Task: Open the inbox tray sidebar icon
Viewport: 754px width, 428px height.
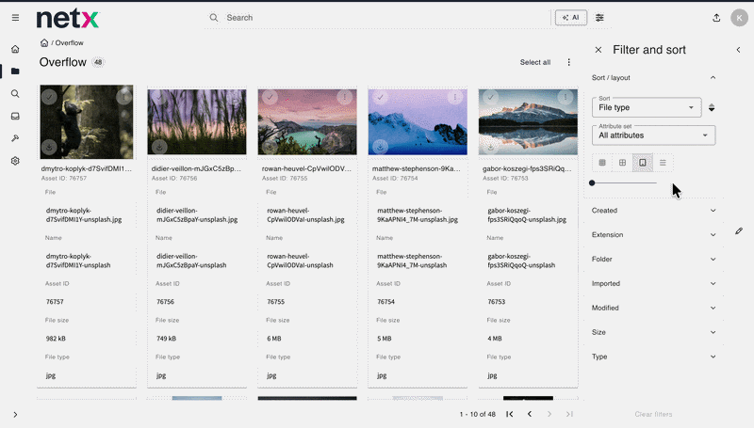Action: pyautogui.click(x=15, y=116)
